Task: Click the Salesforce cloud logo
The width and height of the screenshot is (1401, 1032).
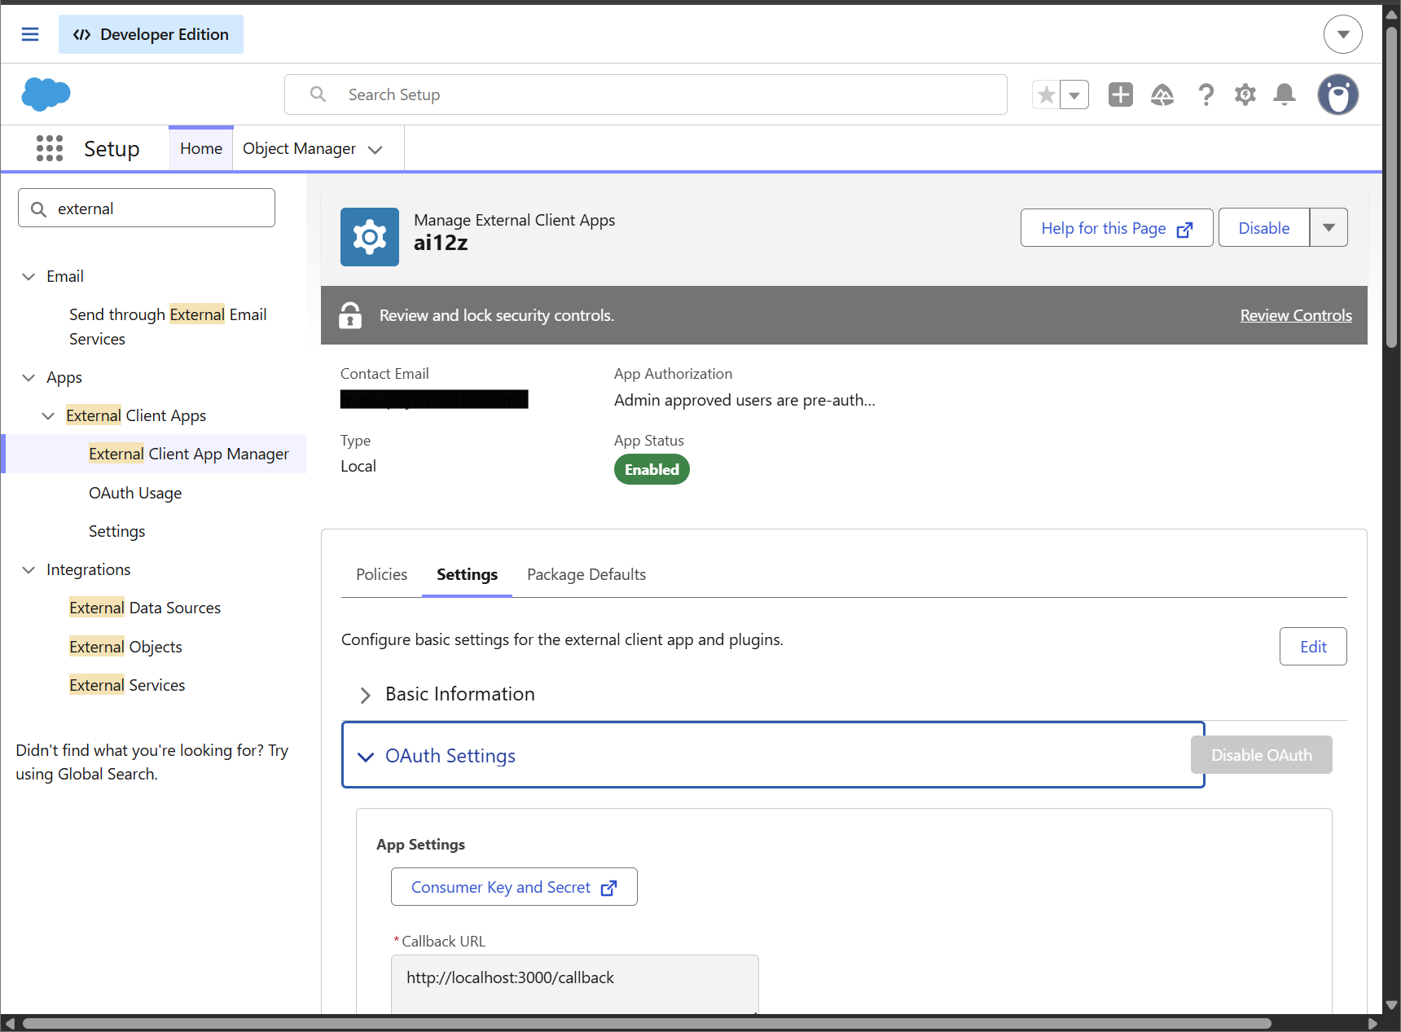Action: pos(46,94)
